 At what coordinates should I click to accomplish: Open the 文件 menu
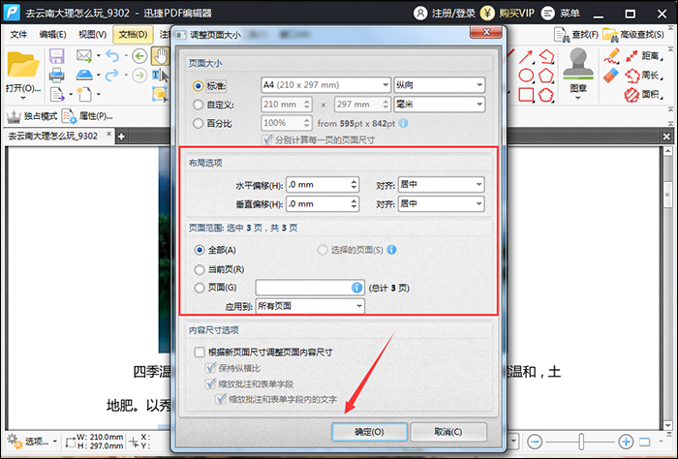tap(18, 34)
